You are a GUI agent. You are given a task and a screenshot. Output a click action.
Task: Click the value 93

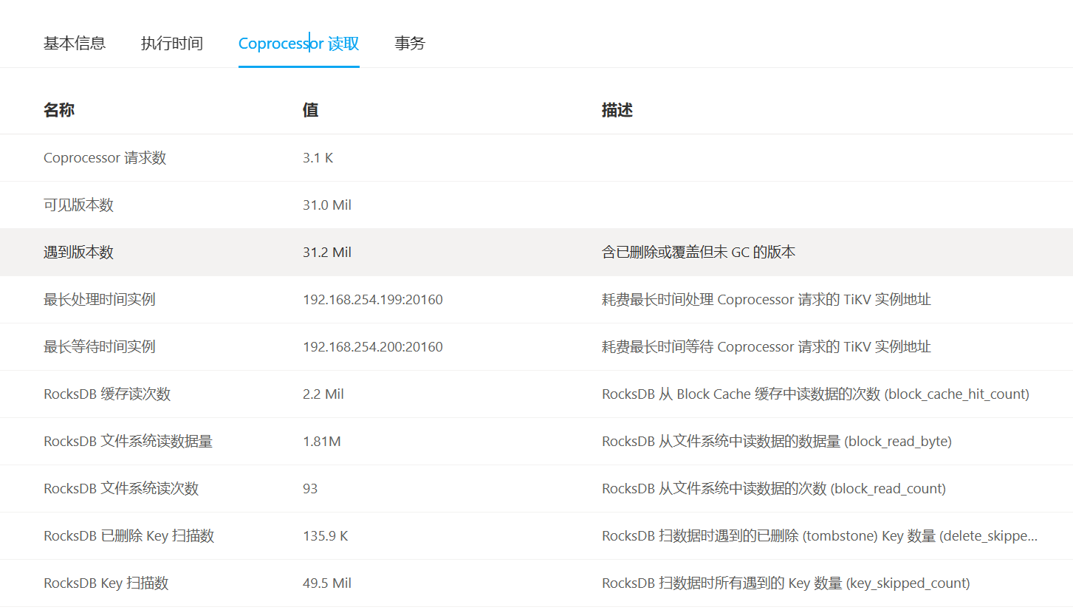pos(310,489)
